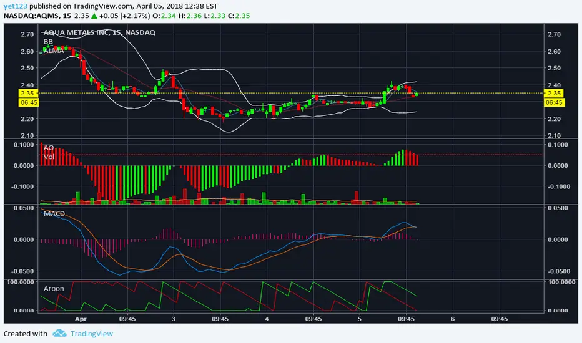Open the TradingView link in footer
Image resolution: width=582 pixels, height=343 pixels.
(92, 334)
